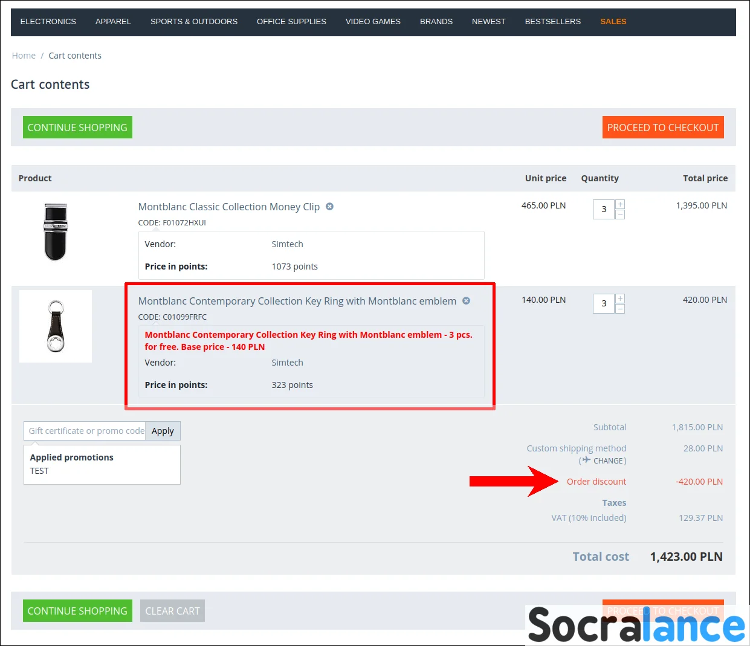Screen dimensions: 750x646
Task: Click the VAT (10% included) label
Action: [589, 518]
